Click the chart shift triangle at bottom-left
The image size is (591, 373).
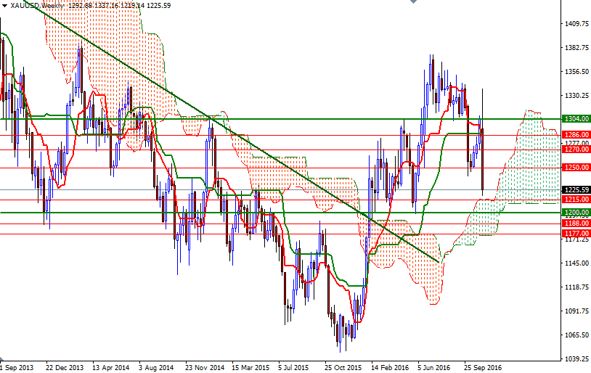coord(4,359)
